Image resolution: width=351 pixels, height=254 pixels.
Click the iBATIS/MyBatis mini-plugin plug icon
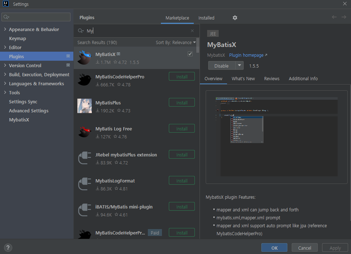[84, 210]
